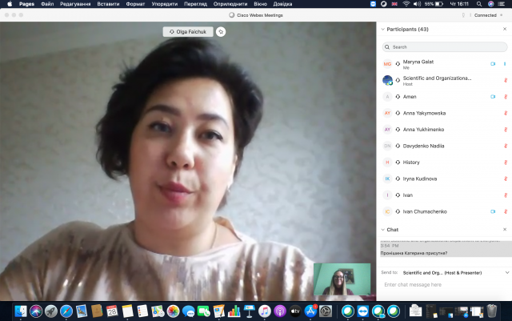Open Messages from the dock
This screenshot has height=321, width=512.
tap(189, 311)
